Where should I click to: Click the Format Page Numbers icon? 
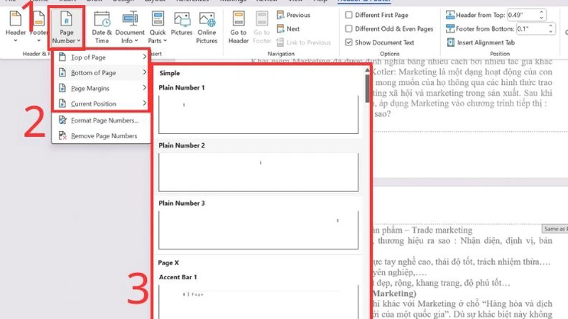coord(62,120)
